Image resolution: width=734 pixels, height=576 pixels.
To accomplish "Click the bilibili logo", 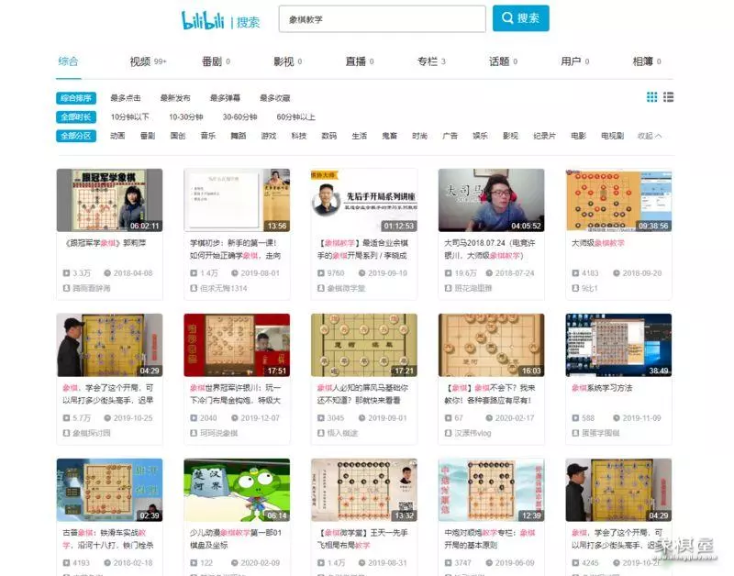I will coord(205,19).
